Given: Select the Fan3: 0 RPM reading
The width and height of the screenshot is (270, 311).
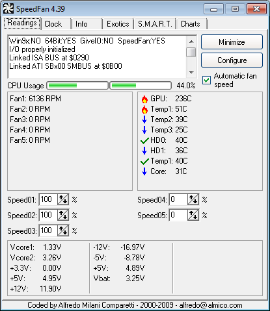Looking at the screenshot, I should (x=30, y=119).
